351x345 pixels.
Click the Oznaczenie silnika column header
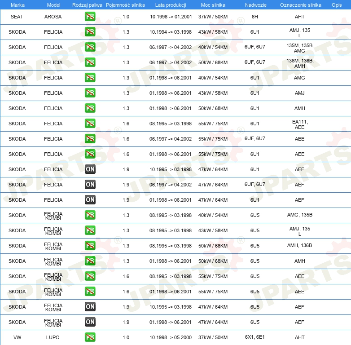(300, 5)
